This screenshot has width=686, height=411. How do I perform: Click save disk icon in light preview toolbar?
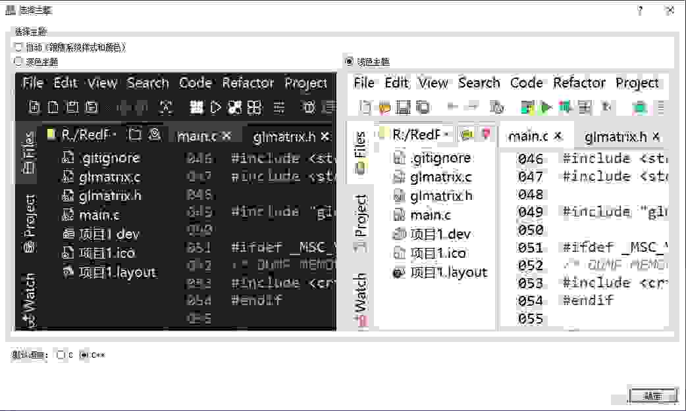pyautogui.click(x=404, y=107)
